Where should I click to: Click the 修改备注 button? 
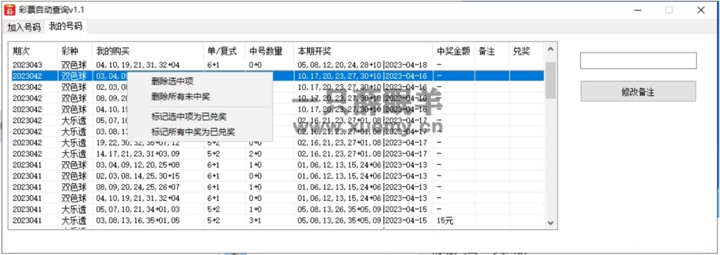(638, 91)
